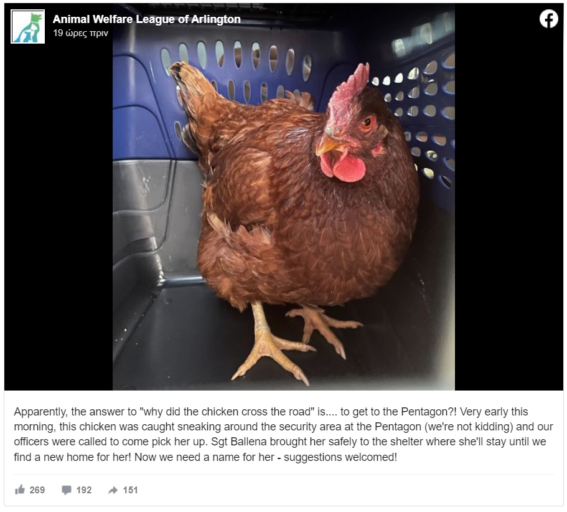Click the thumbs-up like icon
The image size is (567, 512).
20,490
